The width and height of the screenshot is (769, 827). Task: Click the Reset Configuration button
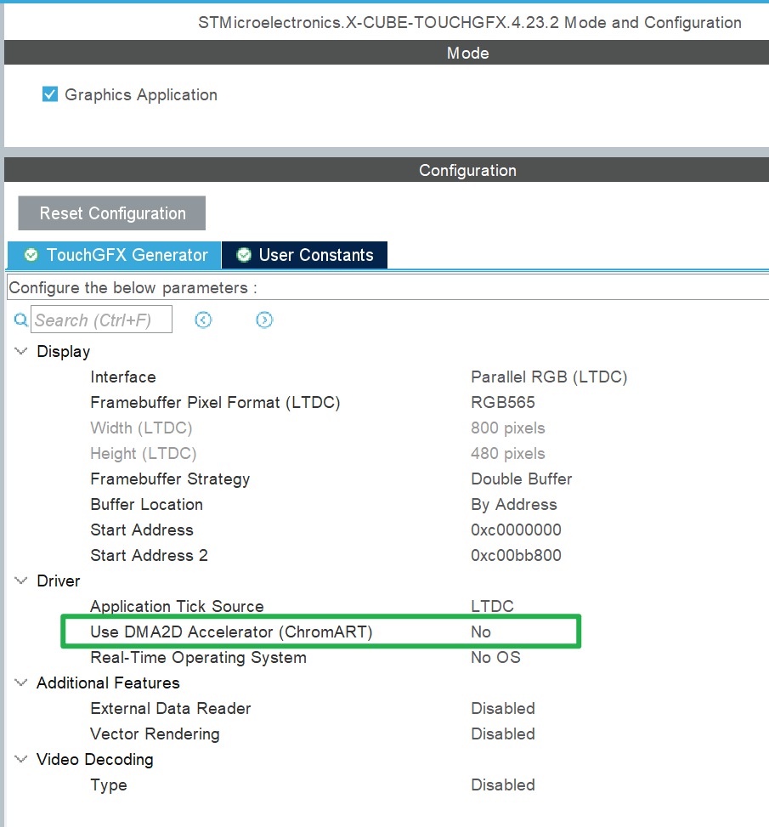pos(112,213)
